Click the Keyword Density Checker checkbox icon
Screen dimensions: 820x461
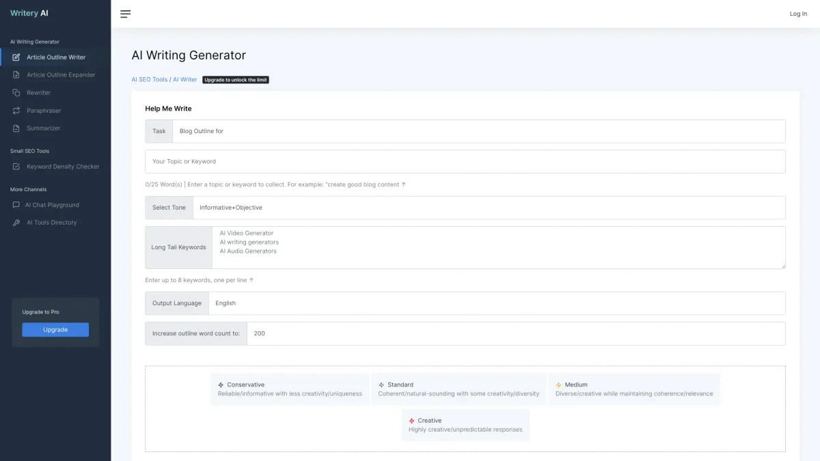[16, 167]
